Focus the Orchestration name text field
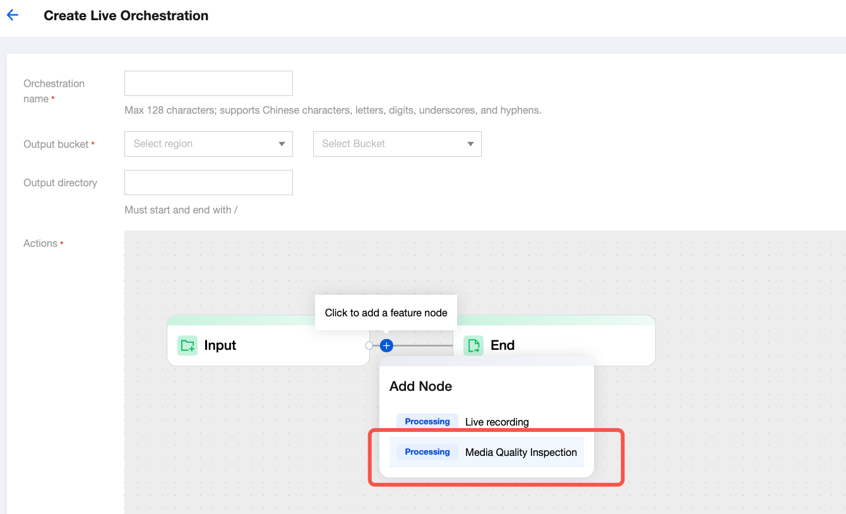This screenshot has height=514, width=846. coord(208,83)
